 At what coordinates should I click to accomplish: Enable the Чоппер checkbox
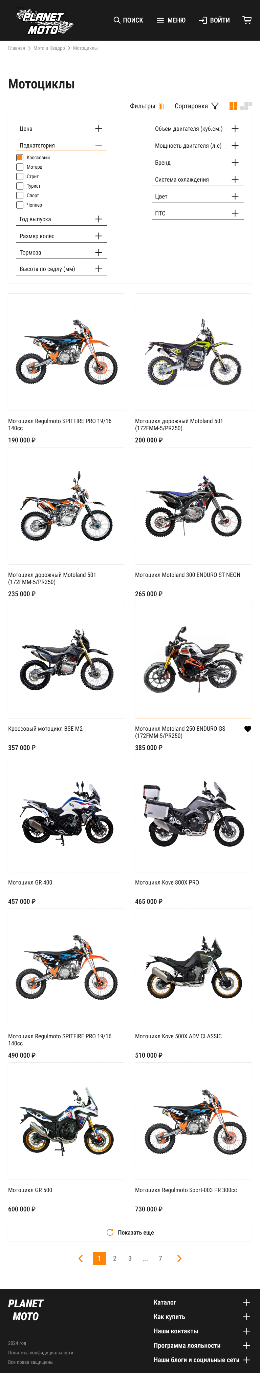20,205
